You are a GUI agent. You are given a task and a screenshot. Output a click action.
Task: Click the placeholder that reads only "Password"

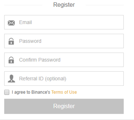(x=30, y=41)
